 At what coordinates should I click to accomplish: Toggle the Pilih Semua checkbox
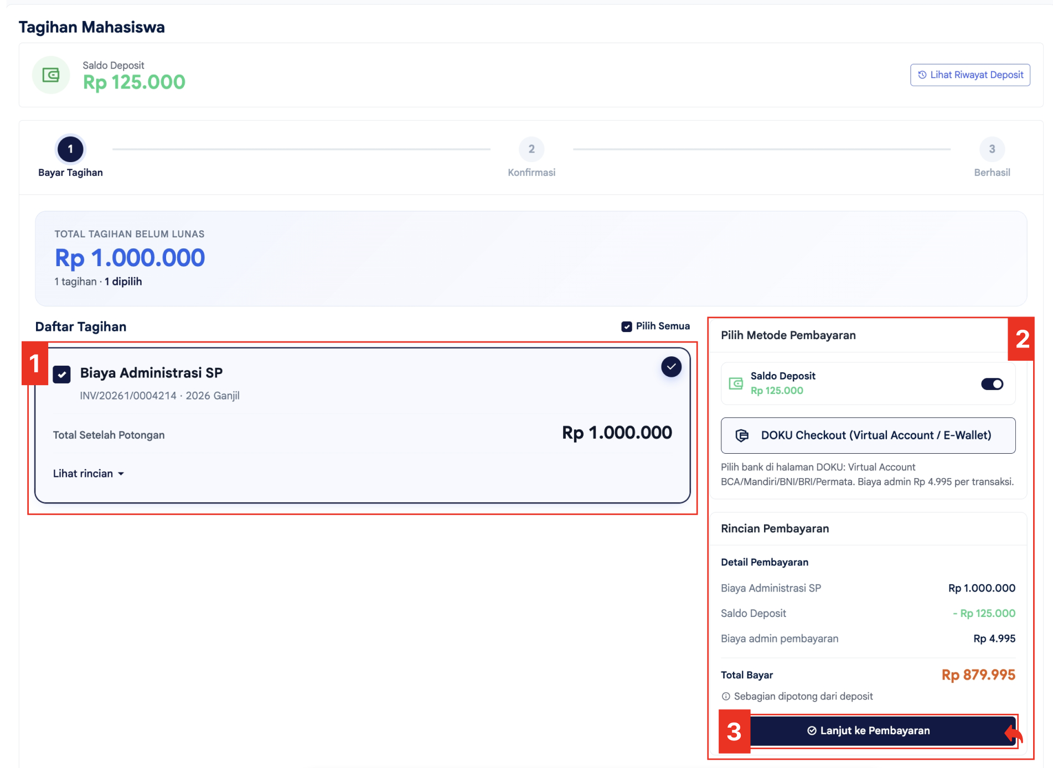coord(627,326)
